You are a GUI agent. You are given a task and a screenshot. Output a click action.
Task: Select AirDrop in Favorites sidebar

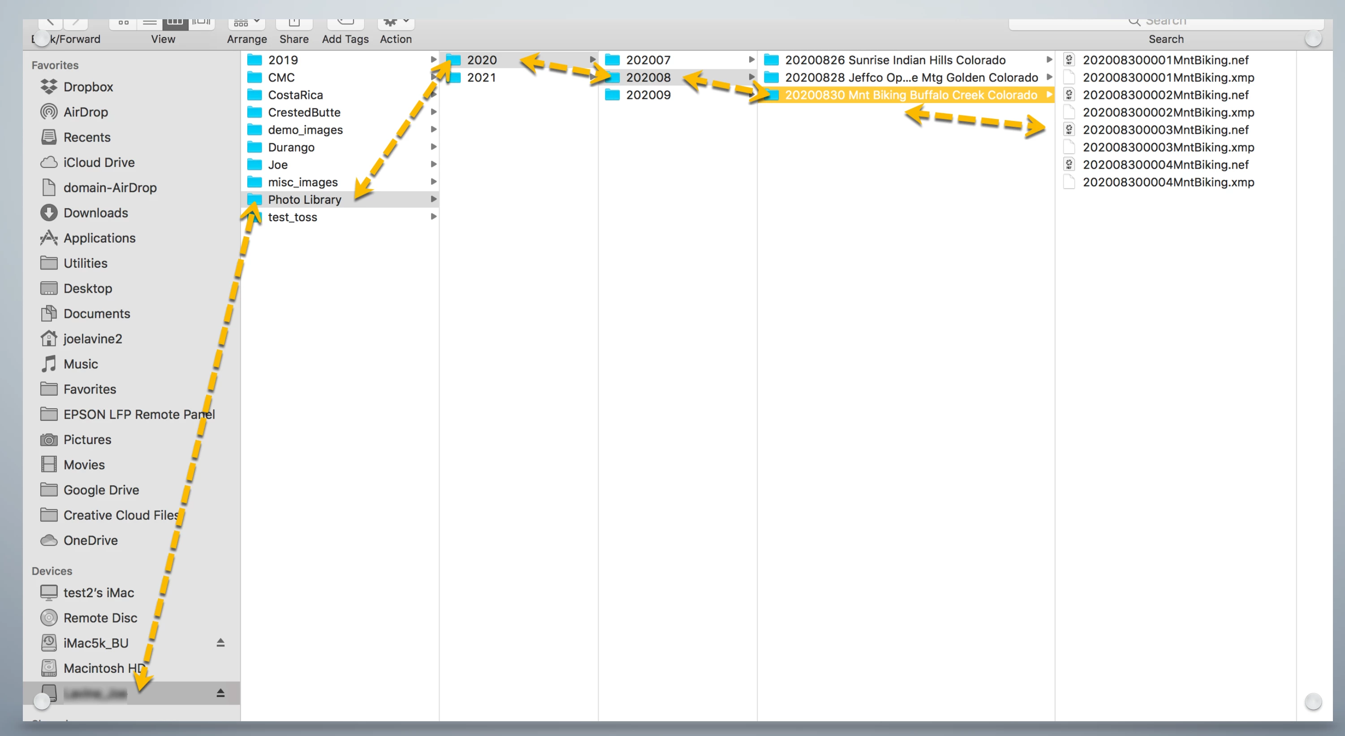85,111
